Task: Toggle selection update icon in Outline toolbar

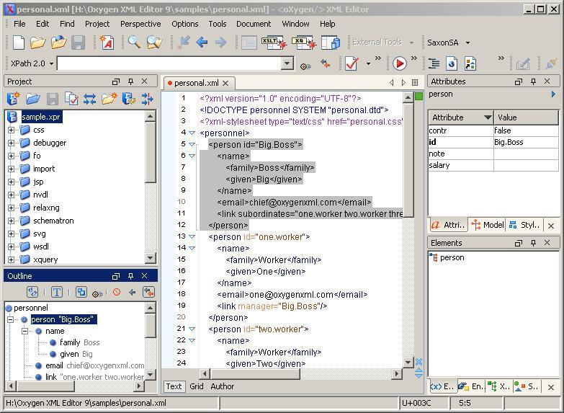Action: click(81, 292)
